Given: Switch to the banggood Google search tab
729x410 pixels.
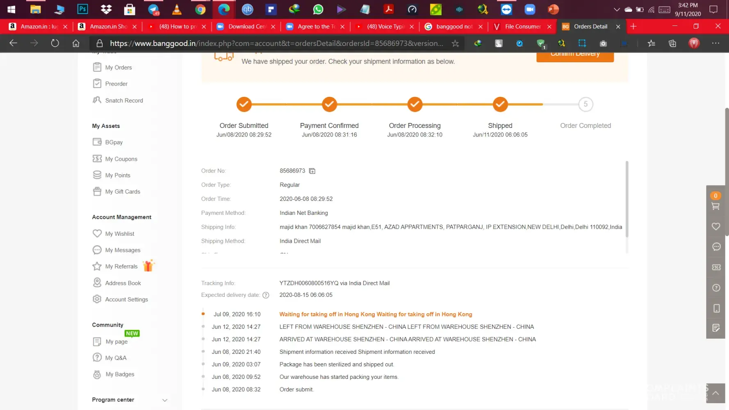Looking at the screenshot, I should point(453,27).
